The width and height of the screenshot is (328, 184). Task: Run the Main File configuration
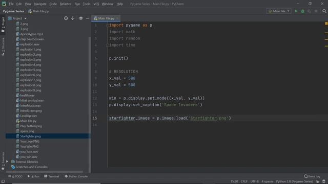[x=296, y=11]
